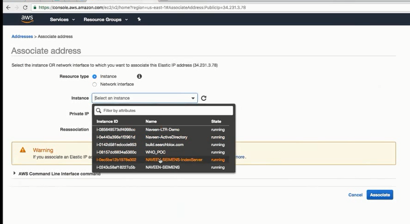The height and width of the screenshot is (224, 410).
Task: Click the Cancel link
Action: pyautogui.click(x=355, y=195)
